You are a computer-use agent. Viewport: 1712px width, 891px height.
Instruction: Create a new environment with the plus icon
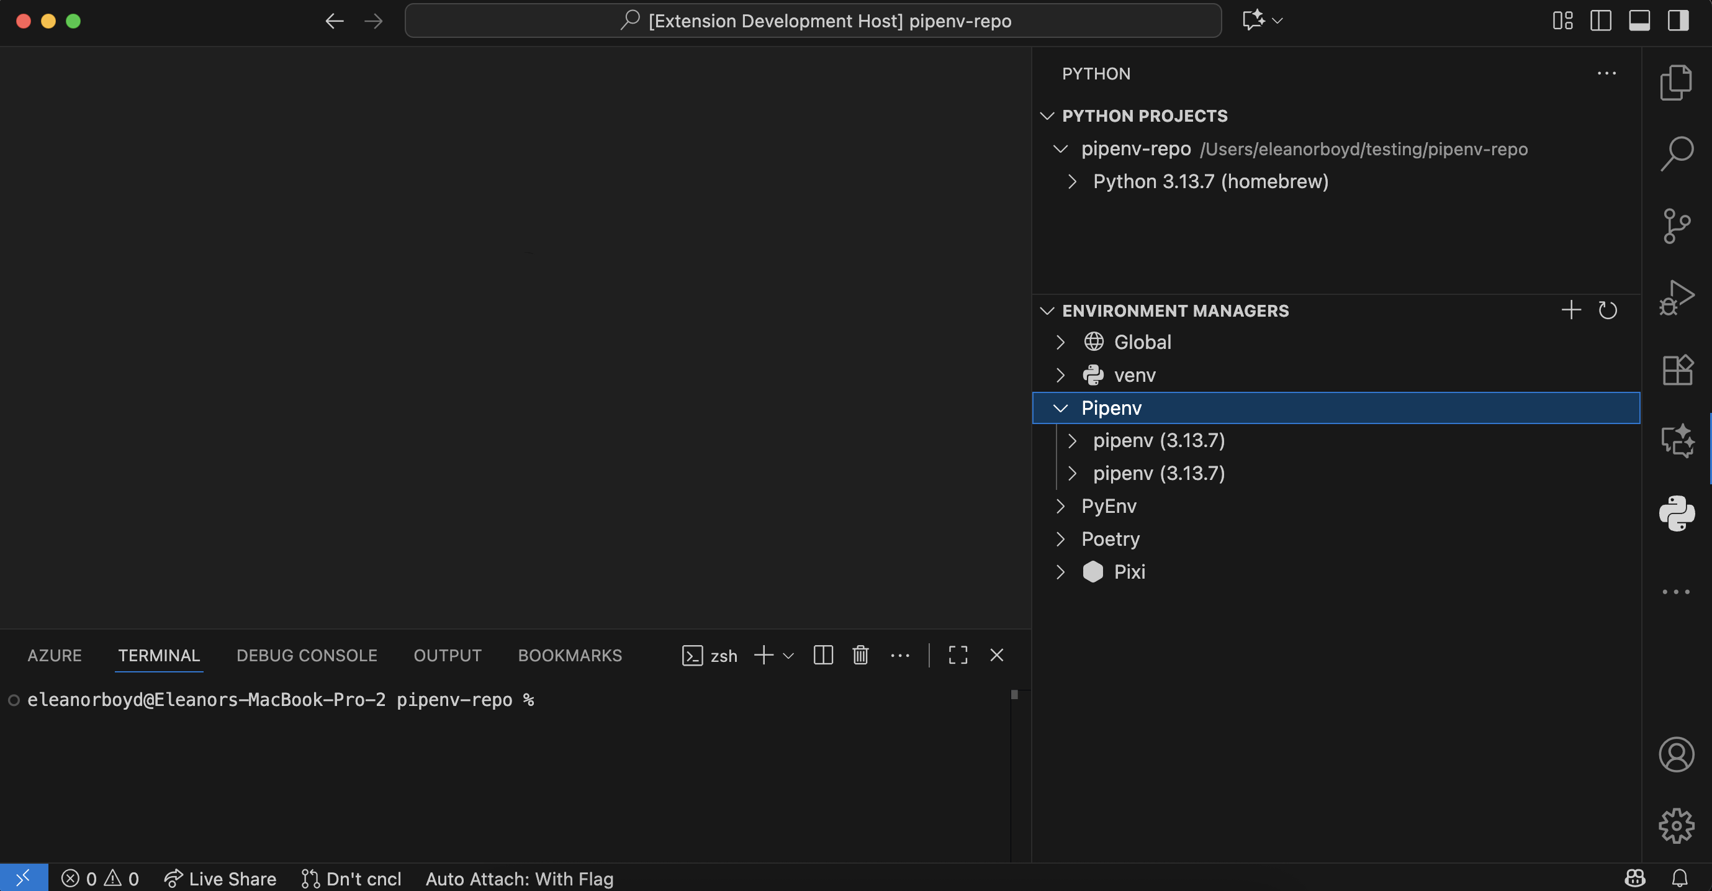coord(1570,310)
